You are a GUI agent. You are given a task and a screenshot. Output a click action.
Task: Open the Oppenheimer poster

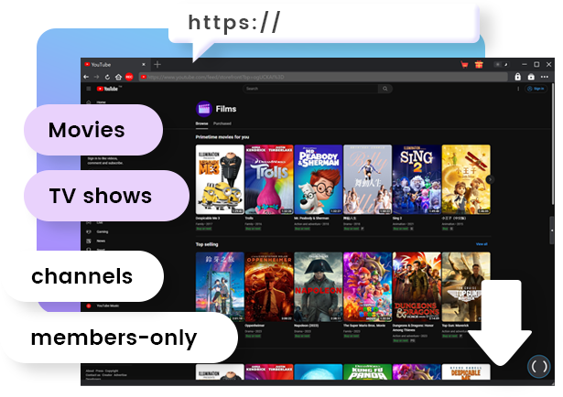(269, 287)
